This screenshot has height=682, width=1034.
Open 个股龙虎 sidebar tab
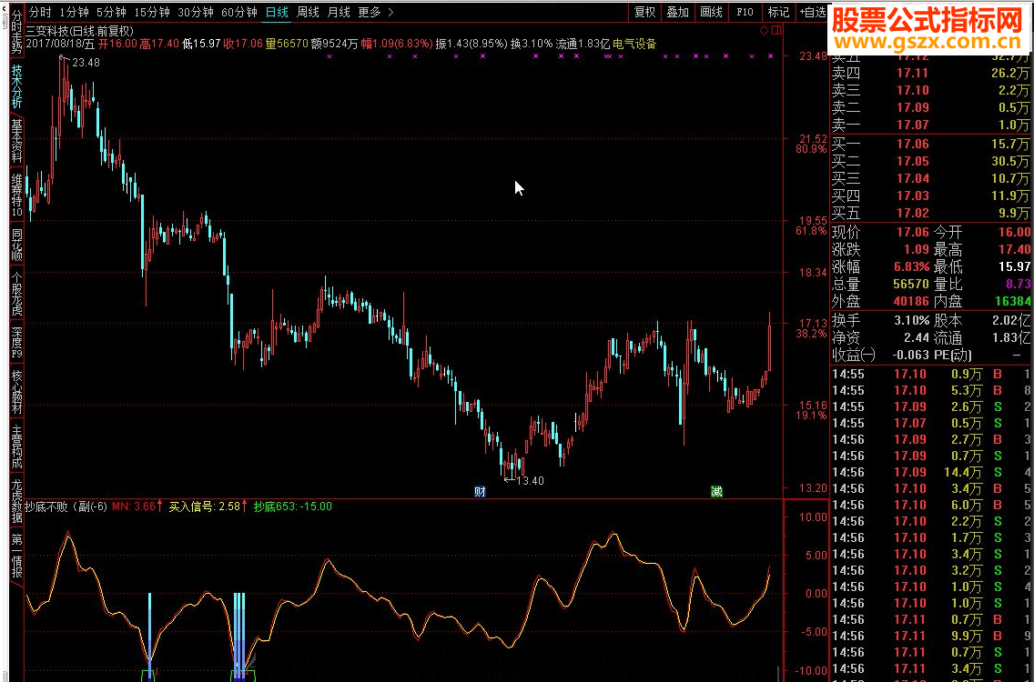tap(16, 295)
